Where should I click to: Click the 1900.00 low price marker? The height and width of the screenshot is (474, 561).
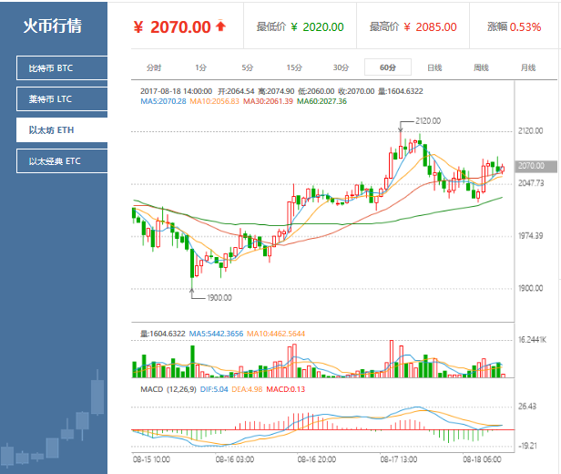[x=218, y=297]
